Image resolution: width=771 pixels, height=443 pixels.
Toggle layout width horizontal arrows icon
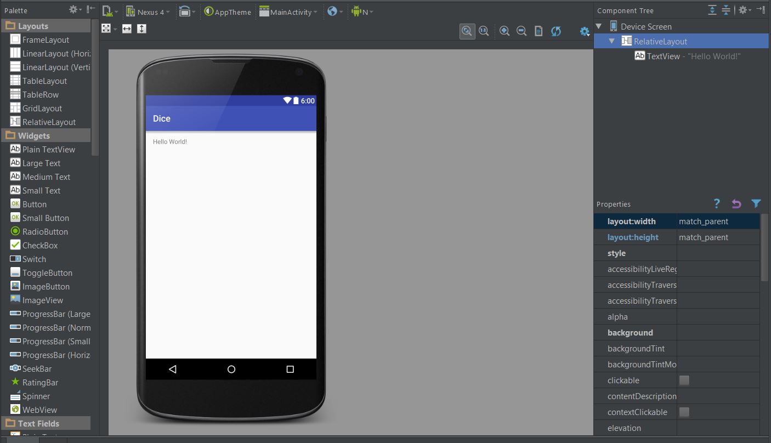point(127,29)
